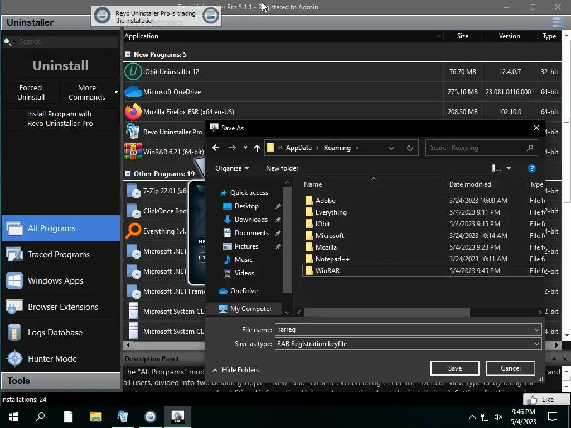Click the Uninstall button

click(x=60, y=66)
